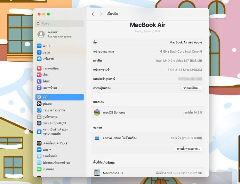Click the name value MacBook Air ของ Apple
Viewport: 240px width, 184px height.
pyautogui.click(x=186, y=42)
